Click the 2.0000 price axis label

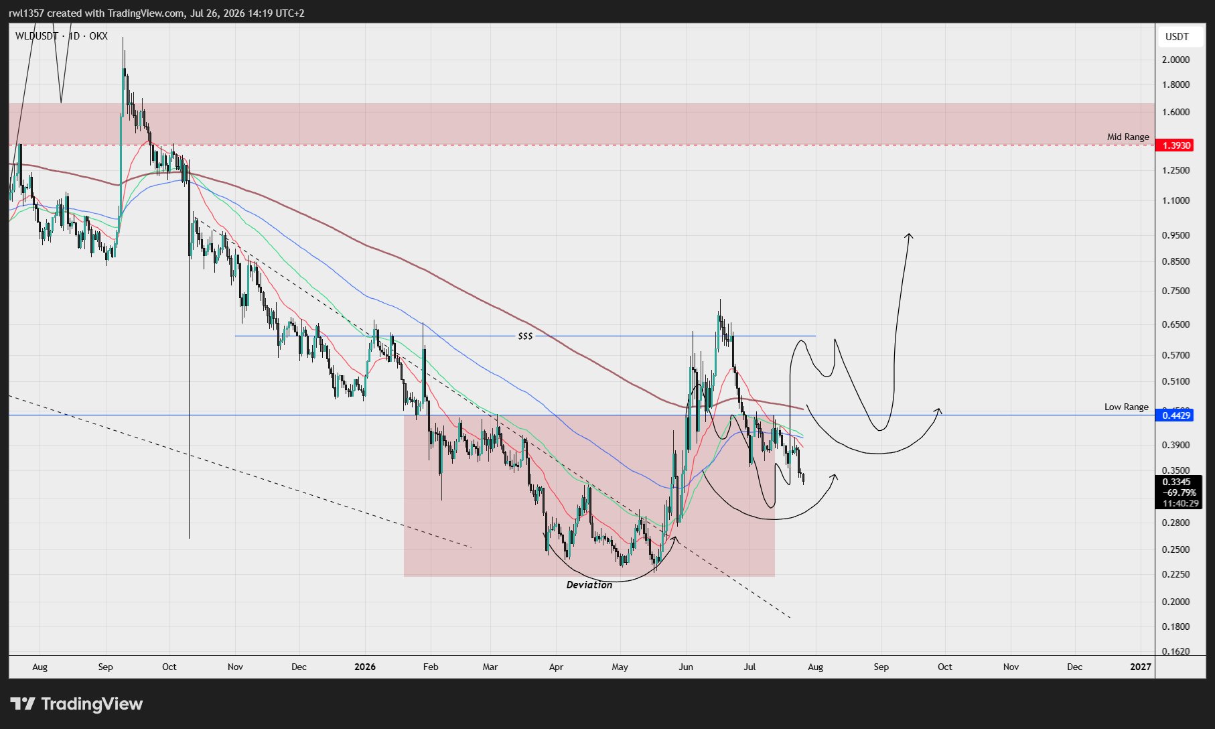pyautogui.click(x=1176, y=60)
